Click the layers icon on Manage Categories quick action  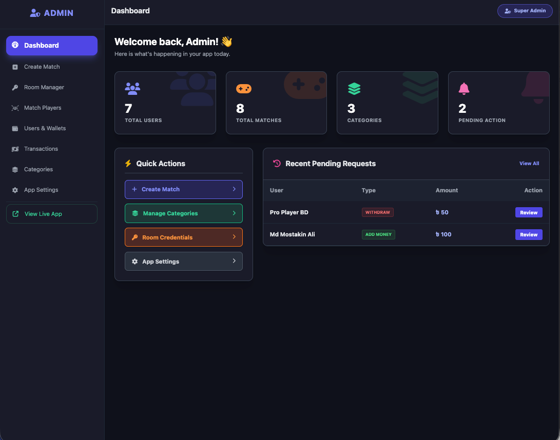pos(135,213)
